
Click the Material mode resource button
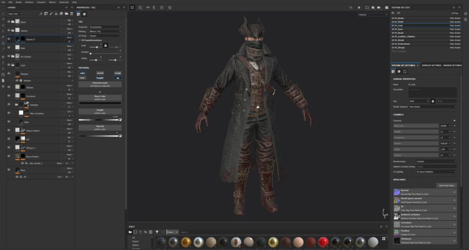[99, 85]
